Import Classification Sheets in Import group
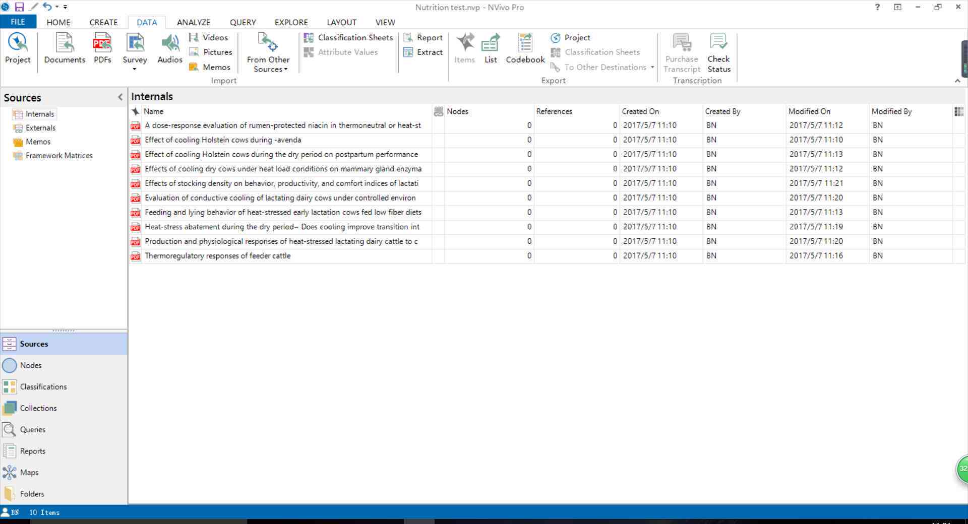This screenshot has width=968, height=524. point(348,37)
